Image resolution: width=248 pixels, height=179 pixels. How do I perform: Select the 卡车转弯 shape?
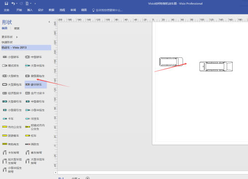pyautogui.click(x=11, y=153)
